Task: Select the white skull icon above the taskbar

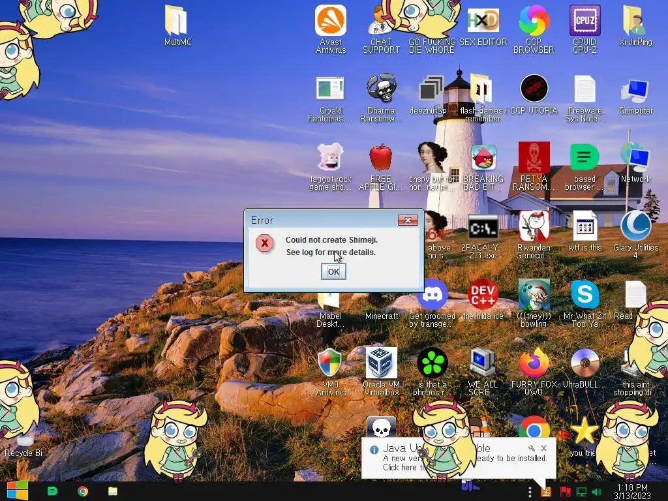Action: [381, 427]
